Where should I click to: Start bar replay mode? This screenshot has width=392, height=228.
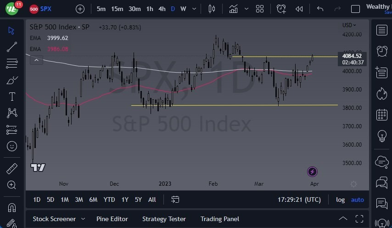[299, 9]
